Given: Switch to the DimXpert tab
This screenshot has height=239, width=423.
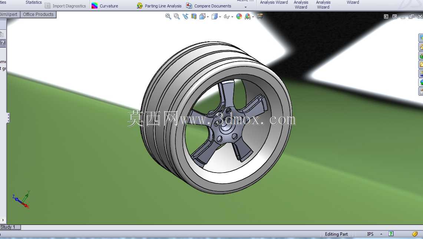Looking at the screenshot, I should (x=10, y=14).
